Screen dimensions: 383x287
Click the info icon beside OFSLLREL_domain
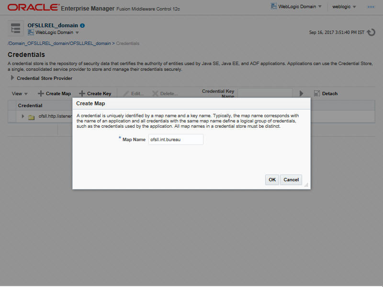pos(82,25)
